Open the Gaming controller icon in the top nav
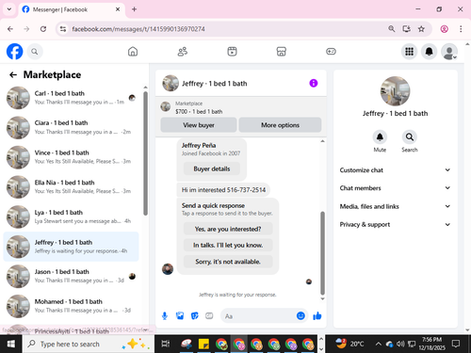The height and width of the screenshot is (353, 471). click(x=331, y=52)
